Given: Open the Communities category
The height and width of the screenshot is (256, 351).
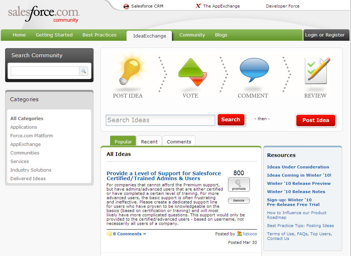Looking at the screenshot, I should [x=25, y=153].
